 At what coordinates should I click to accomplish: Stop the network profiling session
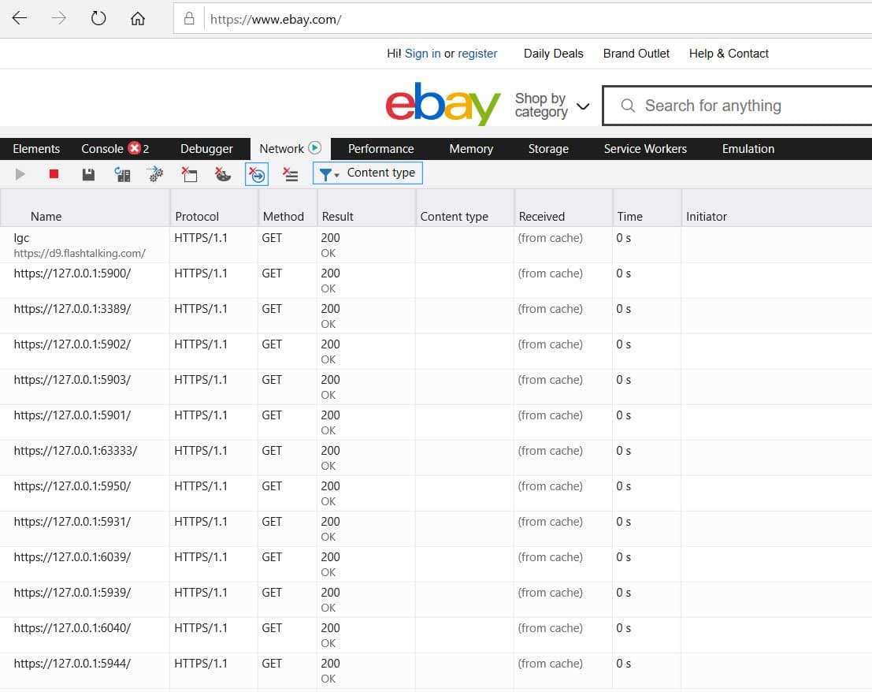54,173
